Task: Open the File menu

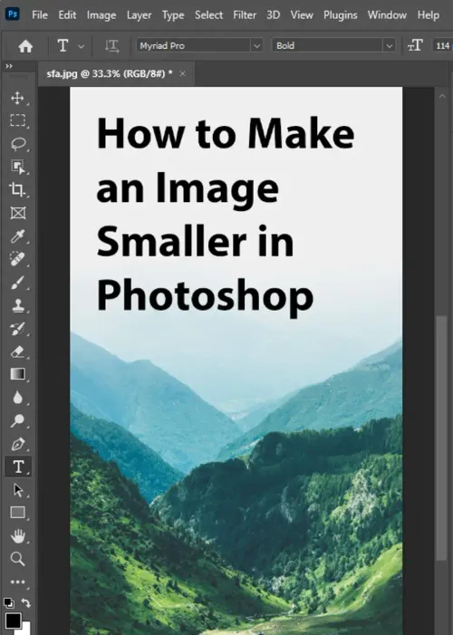Action: (x=40, y=15)
